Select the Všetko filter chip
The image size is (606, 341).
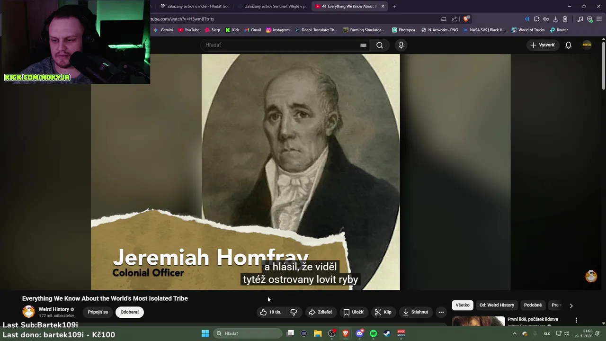pyautogui.click(x=463, y=305)
